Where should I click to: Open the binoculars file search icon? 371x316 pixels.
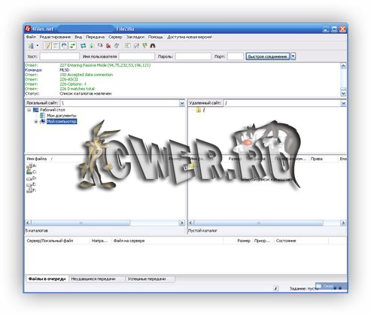pyautogui.click(x=153, y=45)
